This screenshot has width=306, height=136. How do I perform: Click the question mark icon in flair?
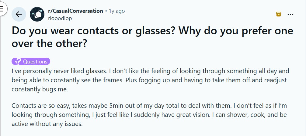pos(18,62)
